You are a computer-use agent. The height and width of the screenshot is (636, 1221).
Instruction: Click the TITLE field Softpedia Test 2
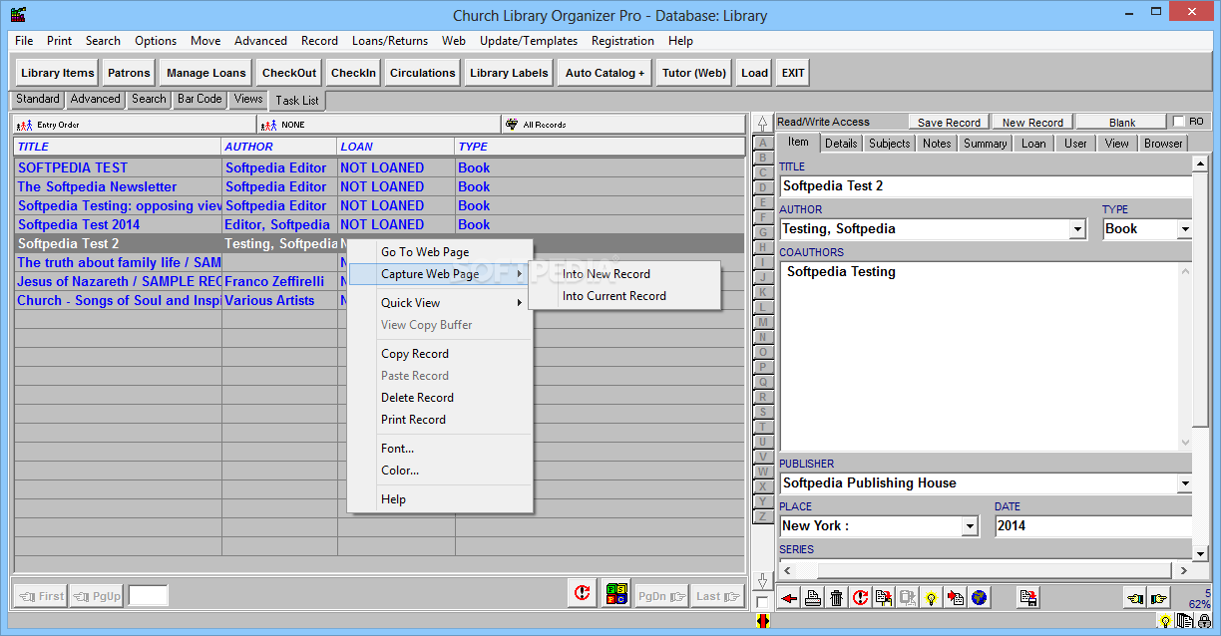[985, 186]
